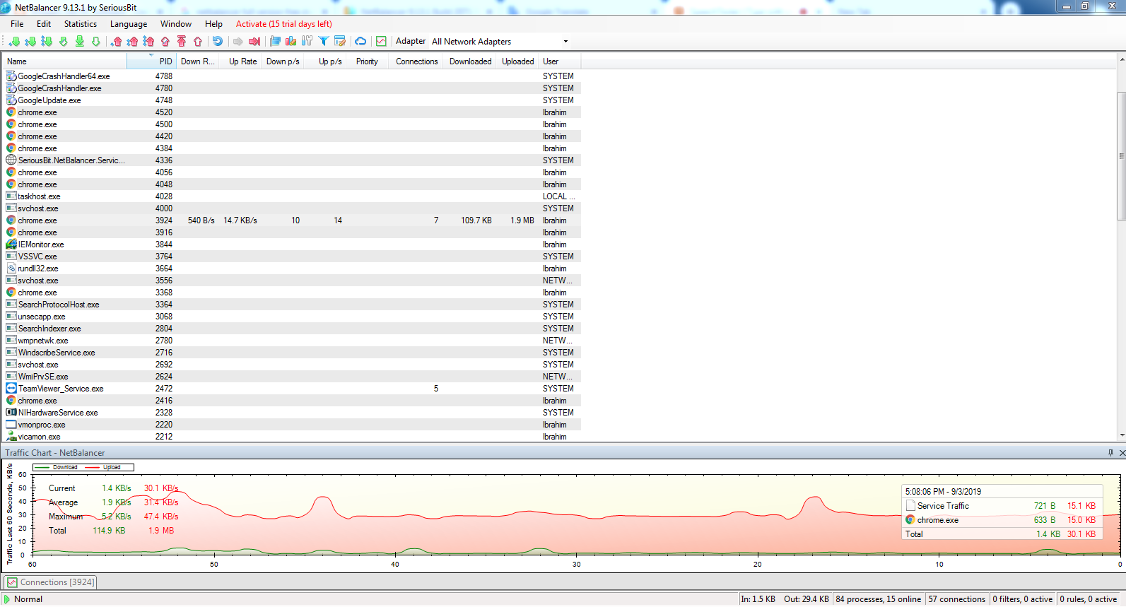Open the Statistics menu
1126x607 pixels.
(x=81, y=24)
